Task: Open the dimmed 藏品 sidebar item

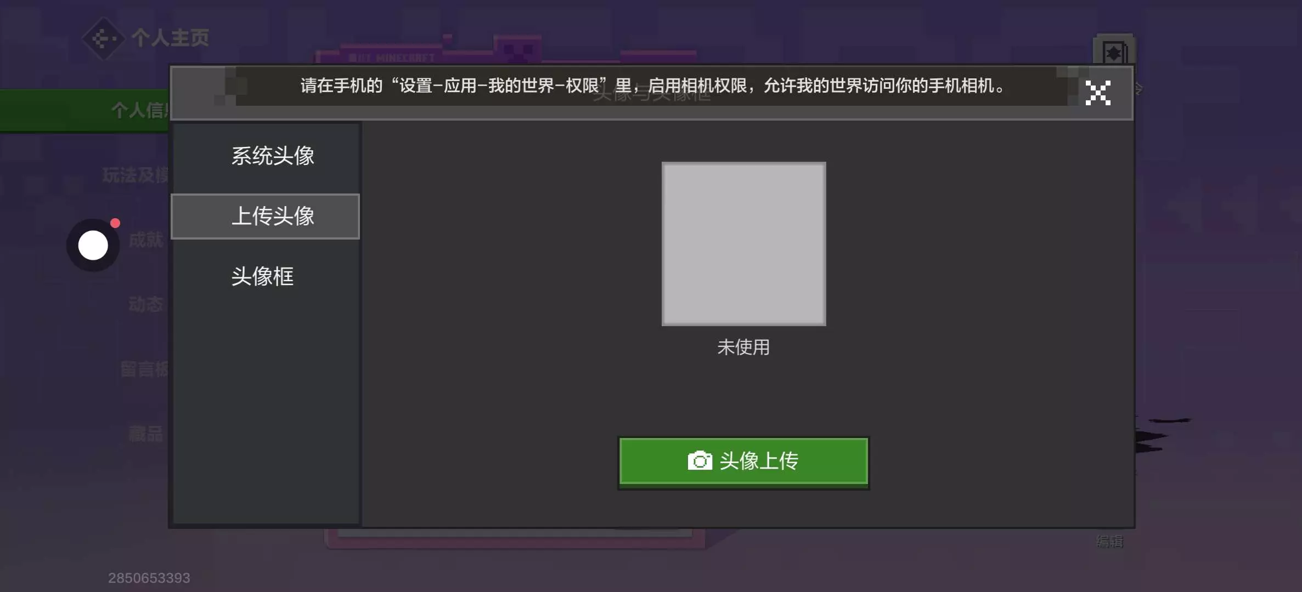Action: (145, 434)
